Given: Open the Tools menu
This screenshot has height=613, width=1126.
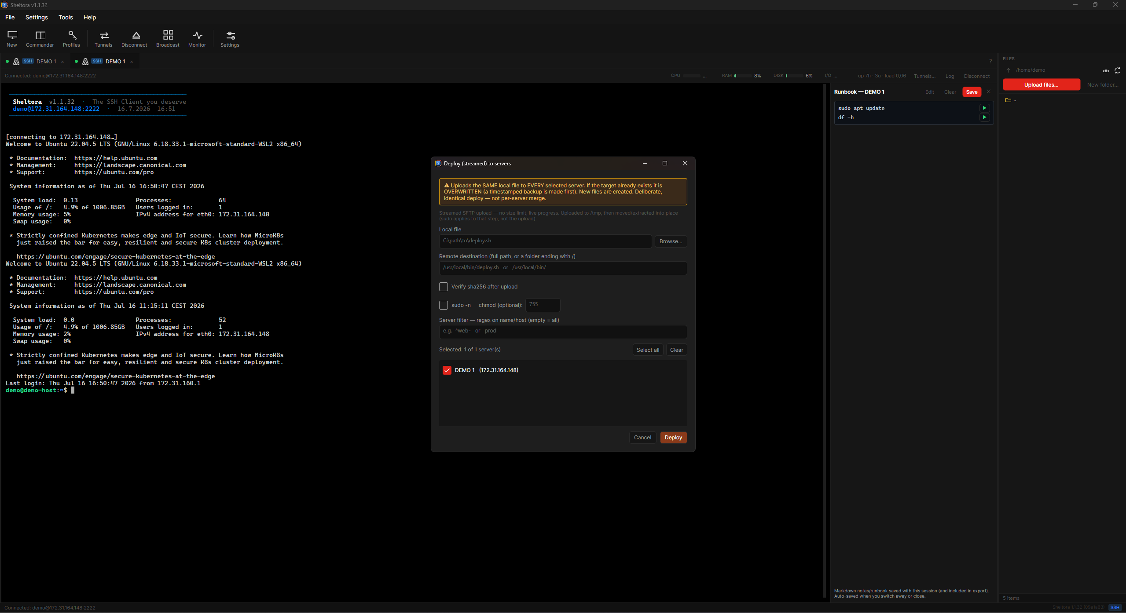Looking at the screenshot, I should (x=66, y=17).
